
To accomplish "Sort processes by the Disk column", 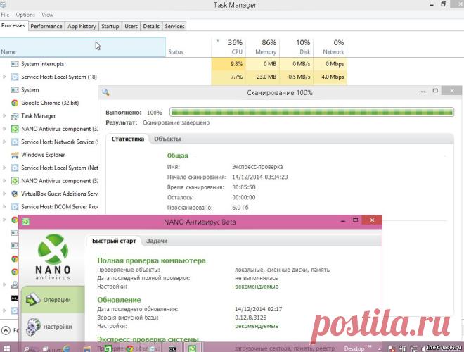I will (297, 47).
